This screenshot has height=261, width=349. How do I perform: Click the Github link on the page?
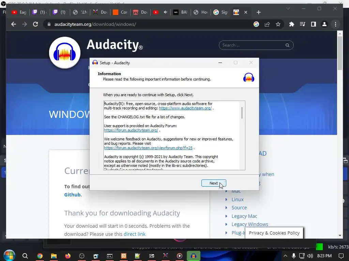[x=73, y=195]
